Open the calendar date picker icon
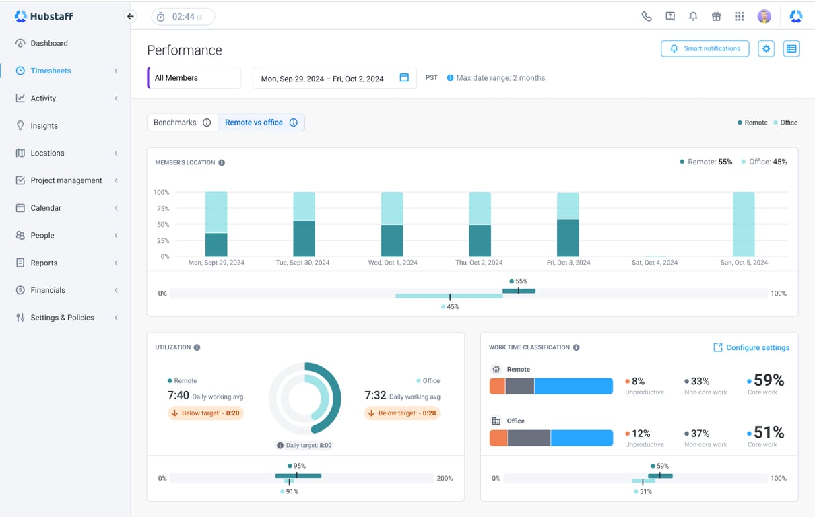 coord(404,78)
